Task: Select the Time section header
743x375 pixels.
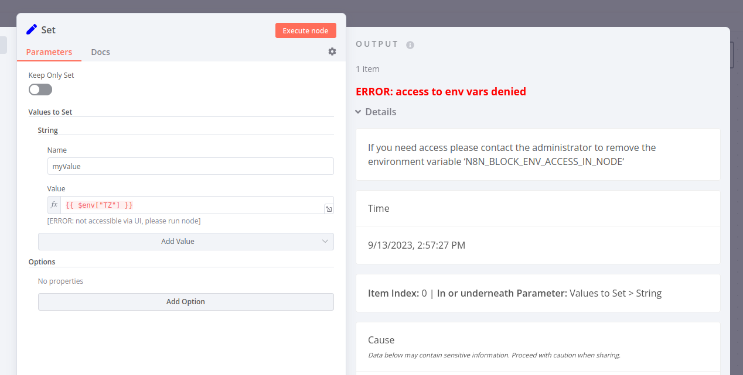Action: [x=379, y=208]
